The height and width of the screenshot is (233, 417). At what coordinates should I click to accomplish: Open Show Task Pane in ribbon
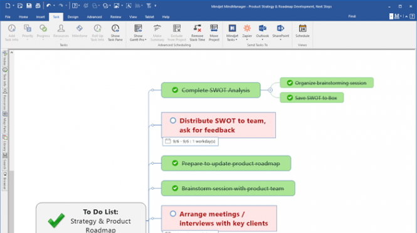[x=115, y=33]
